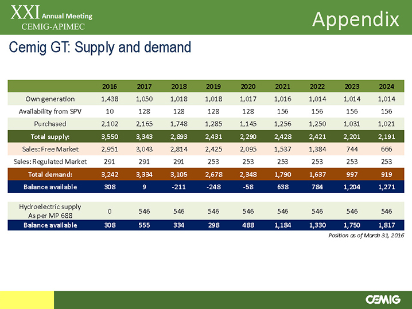Image resolution: width=412 pixels, height=309 pixels.
Task: Click Purchased value '1,145' for 2020
Action: [x=248, y=124]
